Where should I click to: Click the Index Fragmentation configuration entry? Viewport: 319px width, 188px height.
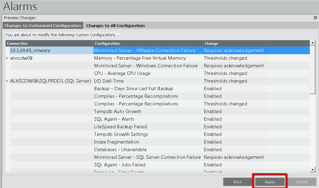116,142
